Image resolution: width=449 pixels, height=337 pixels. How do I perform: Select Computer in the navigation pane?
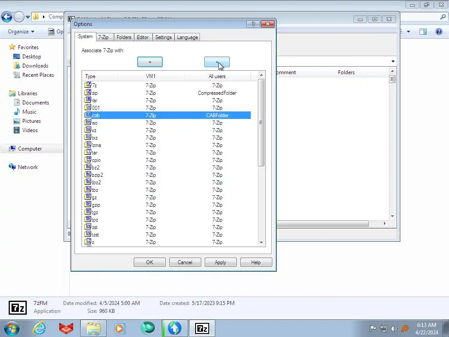30,148
